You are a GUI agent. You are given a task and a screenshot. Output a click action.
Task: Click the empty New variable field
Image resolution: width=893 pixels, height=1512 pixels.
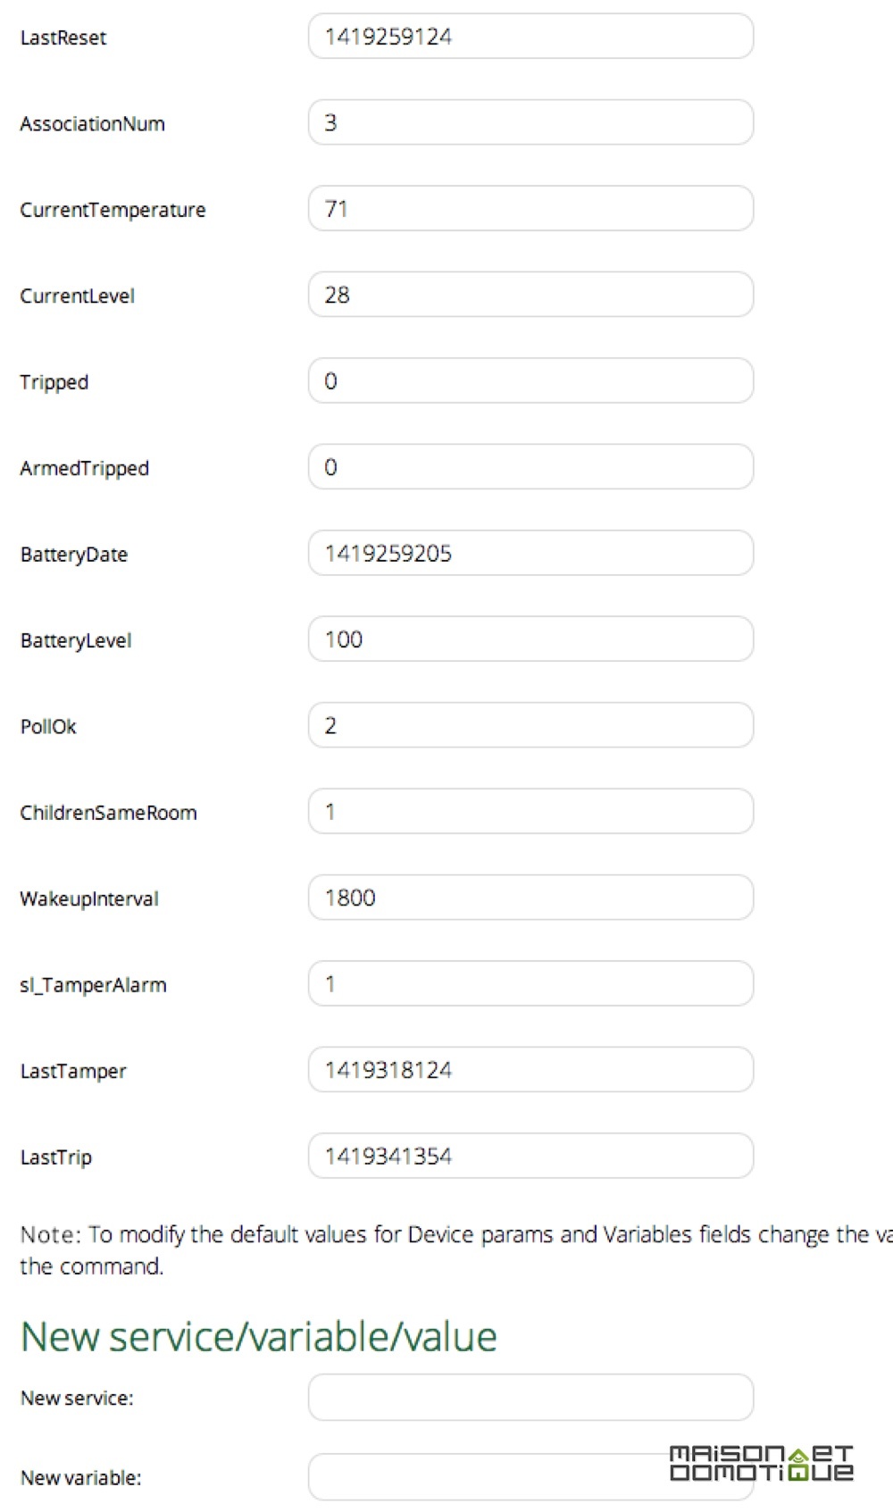[530, 1477]
